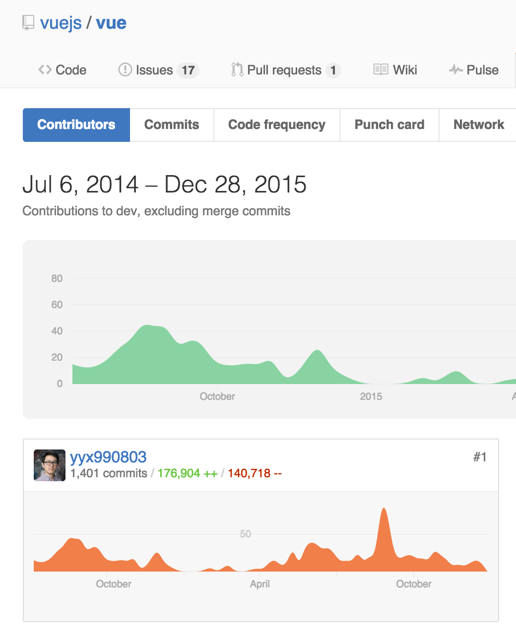
Task: Open the vuejs organization link
Action: [x=61, y=23]
